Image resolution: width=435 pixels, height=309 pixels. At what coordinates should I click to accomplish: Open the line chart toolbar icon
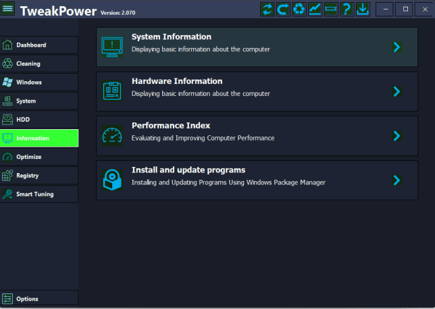click(x=315, y=9)
